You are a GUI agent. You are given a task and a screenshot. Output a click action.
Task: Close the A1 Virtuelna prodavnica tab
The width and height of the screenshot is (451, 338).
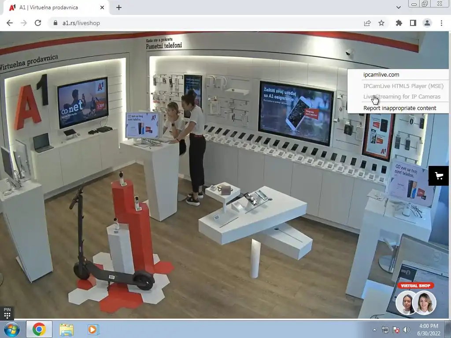click(102, 8)
